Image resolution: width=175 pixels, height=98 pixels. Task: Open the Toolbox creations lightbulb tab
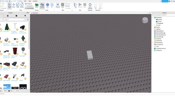25,16
